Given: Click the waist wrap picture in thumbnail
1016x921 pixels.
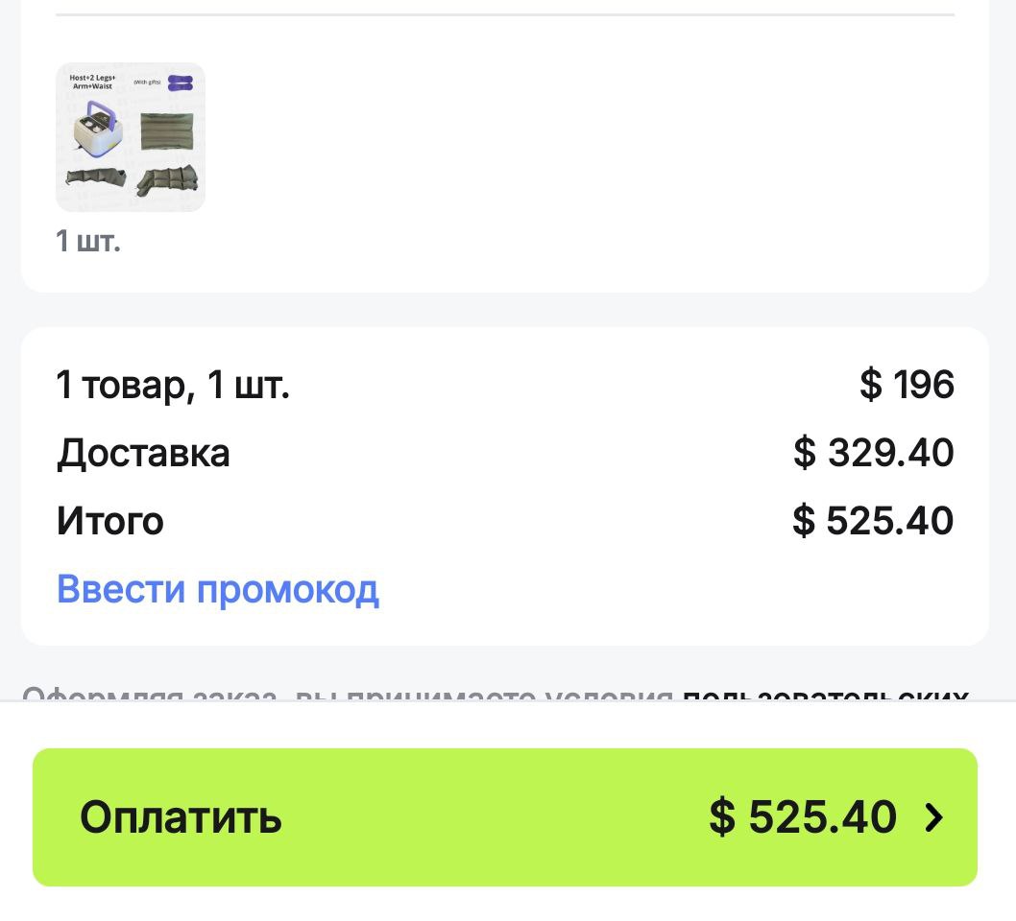Looking at the screenshot, I should tap(166, 131).
